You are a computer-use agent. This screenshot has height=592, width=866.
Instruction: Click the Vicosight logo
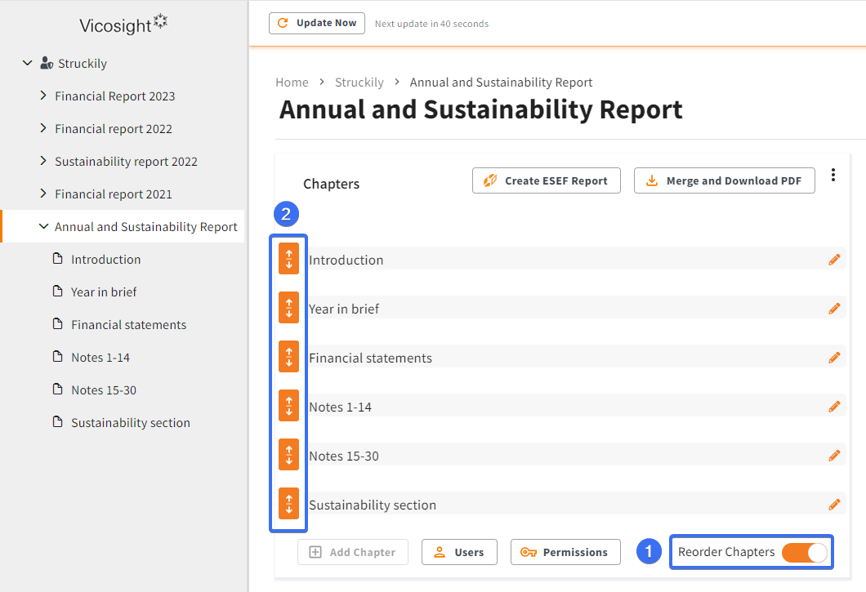click(x=123, y=24)
